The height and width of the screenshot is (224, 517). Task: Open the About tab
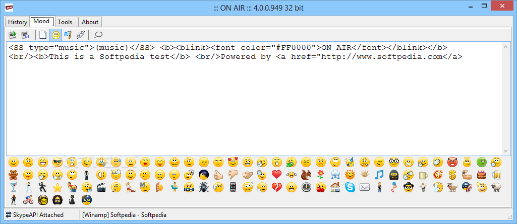point(90,22)
